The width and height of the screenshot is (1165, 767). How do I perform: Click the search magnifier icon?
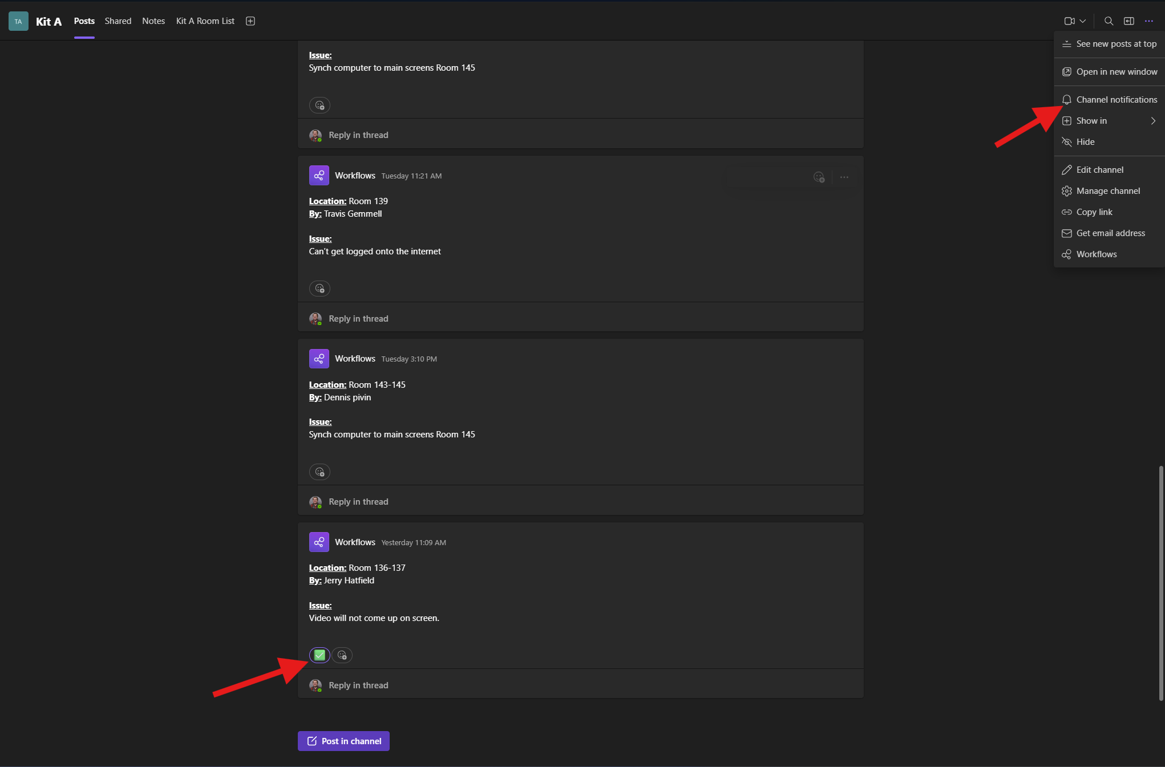pos(1109,21)
